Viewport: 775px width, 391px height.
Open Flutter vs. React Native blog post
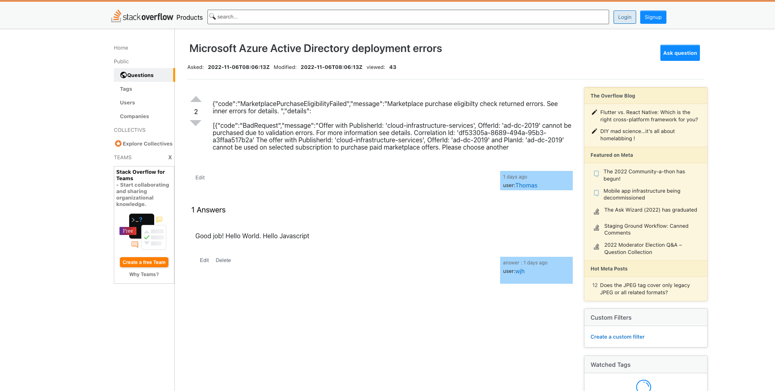pyautogui.click(x=649, y=116)
